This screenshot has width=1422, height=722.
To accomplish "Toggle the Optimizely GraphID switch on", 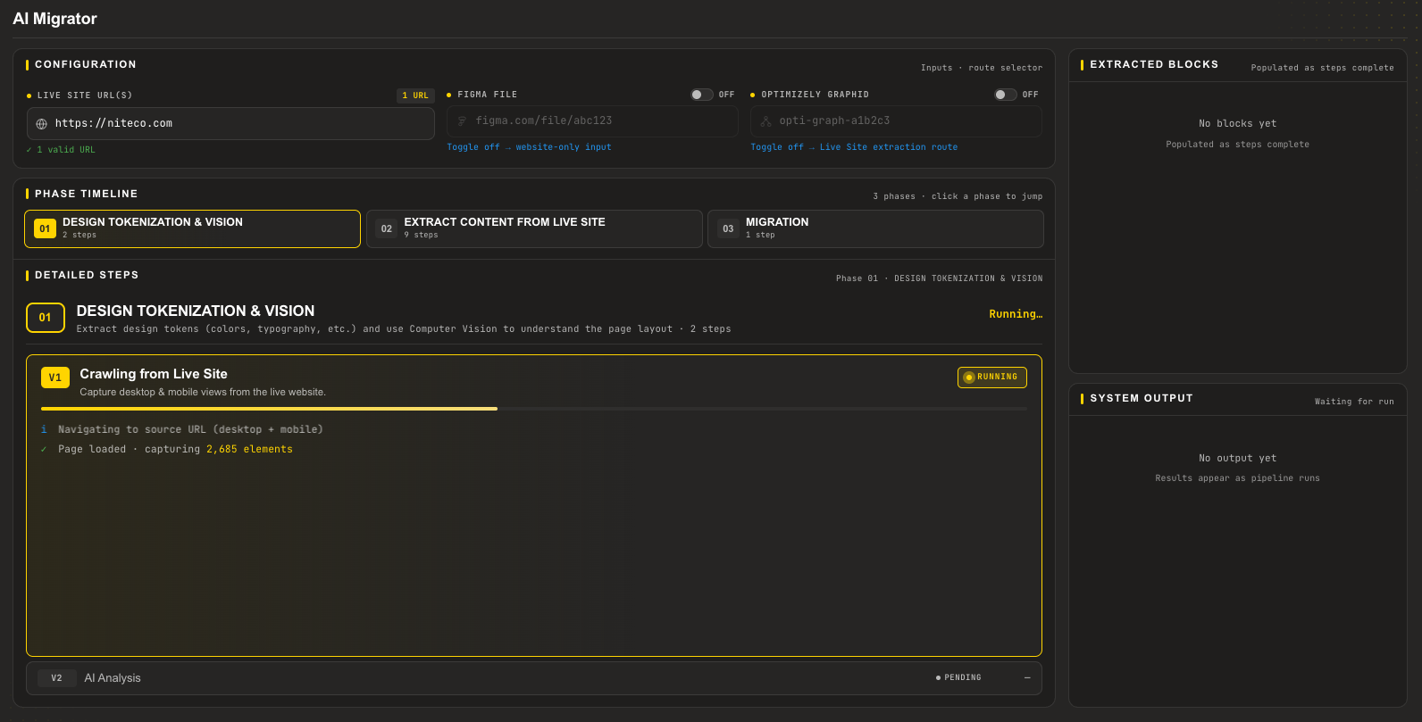I will (1006, 95).
